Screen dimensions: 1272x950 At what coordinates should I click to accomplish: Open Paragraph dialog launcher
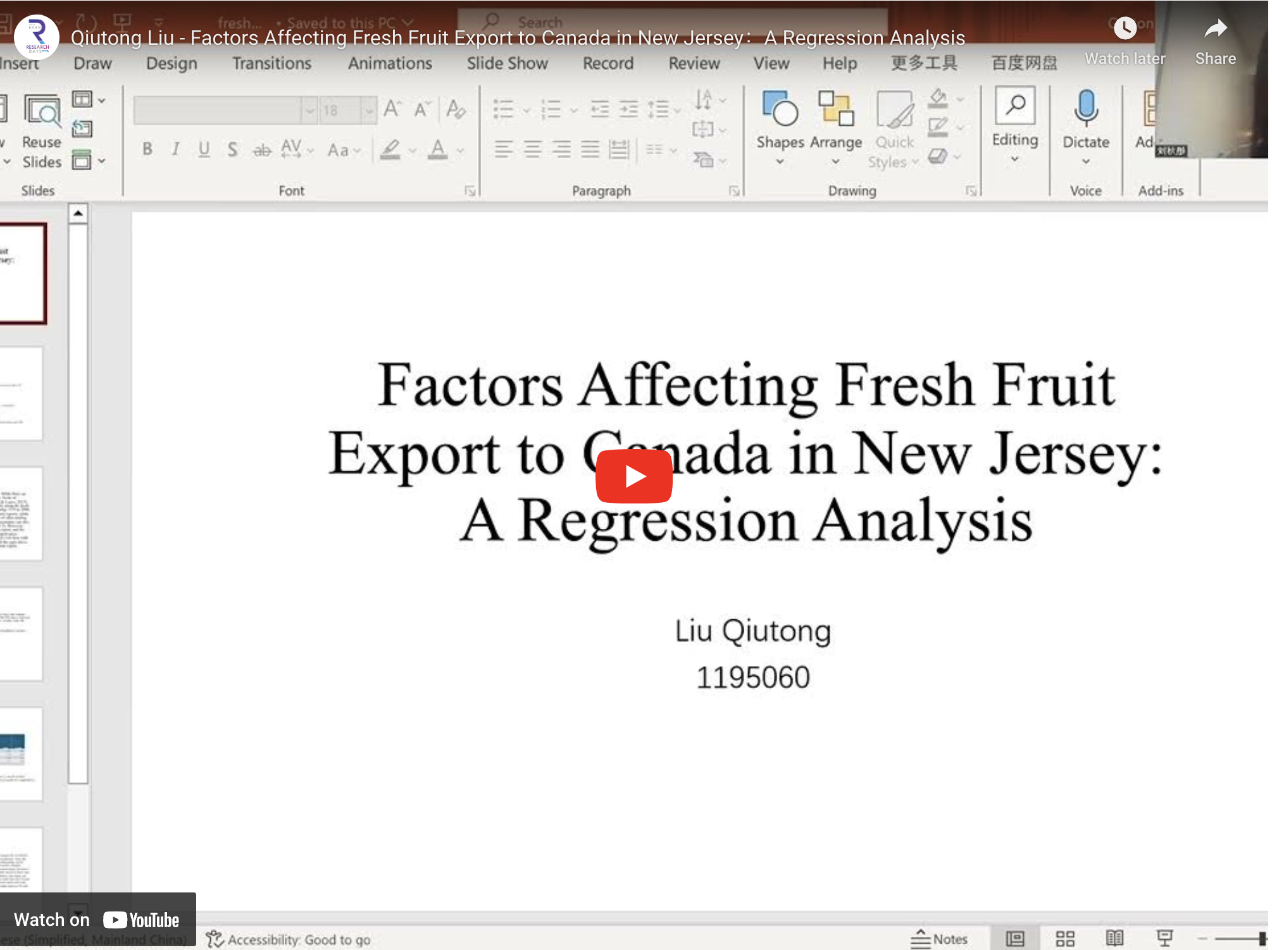tap(733, 191)
